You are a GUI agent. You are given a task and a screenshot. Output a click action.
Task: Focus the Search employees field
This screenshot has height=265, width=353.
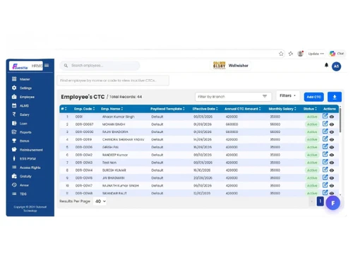[100, 66]
